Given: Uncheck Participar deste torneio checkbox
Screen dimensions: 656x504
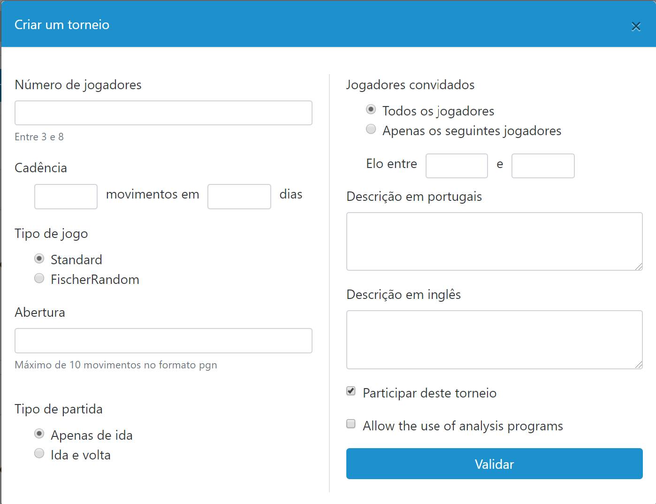Looking at the screenshot, I should coord(351,391).
